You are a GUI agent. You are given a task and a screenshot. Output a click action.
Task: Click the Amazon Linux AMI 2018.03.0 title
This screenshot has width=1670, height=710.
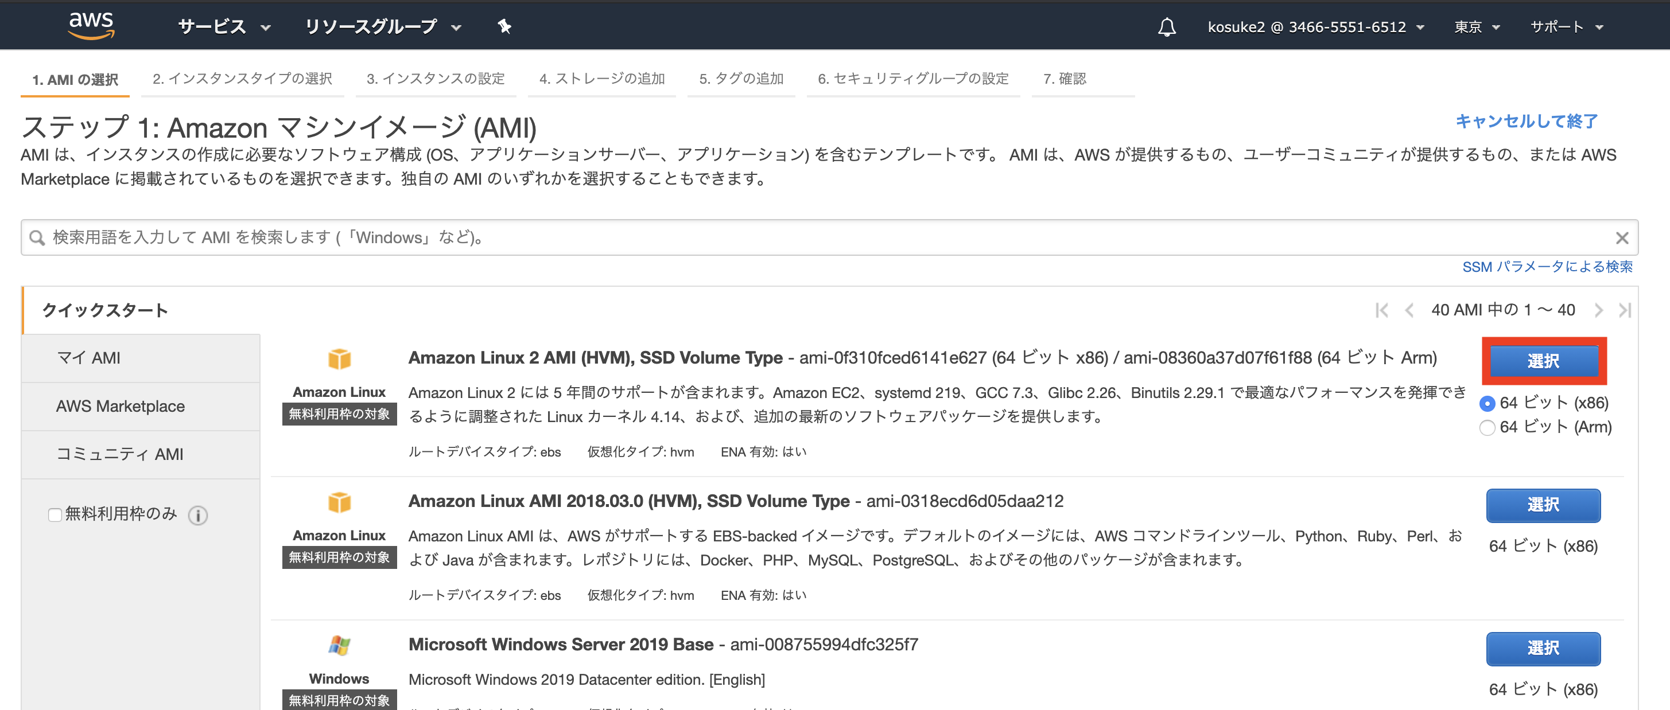pyautogui.click(x=629, y=501)
